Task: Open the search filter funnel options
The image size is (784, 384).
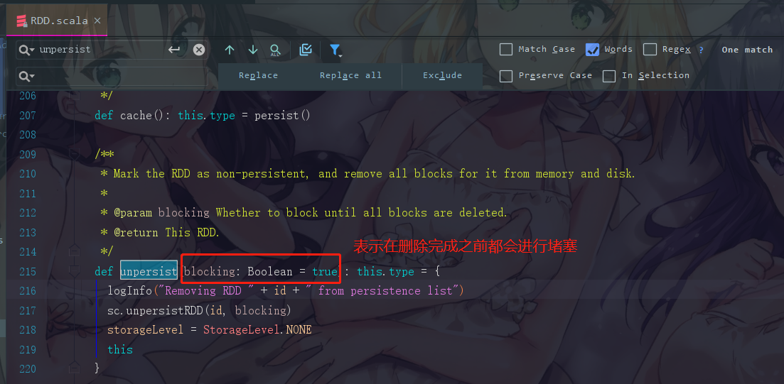Action: pyautogui.click(x=335, y=50)
